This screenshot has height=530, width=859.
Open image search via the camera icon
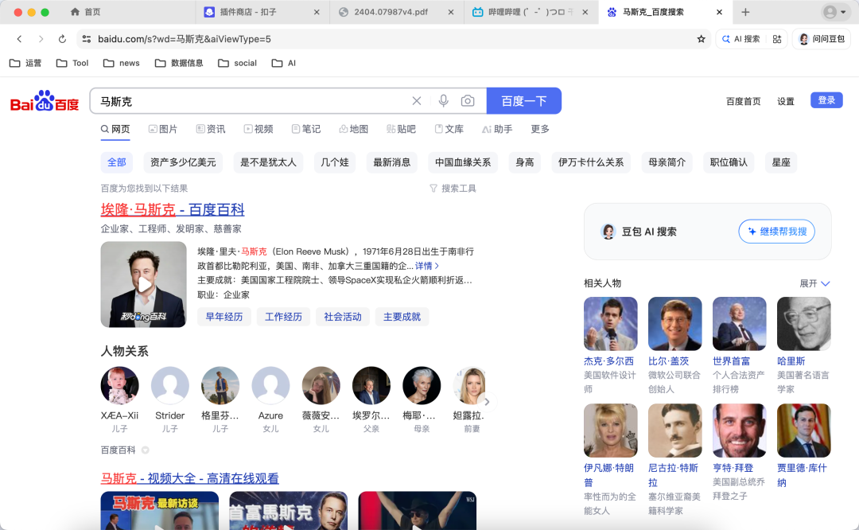point(468,100)
